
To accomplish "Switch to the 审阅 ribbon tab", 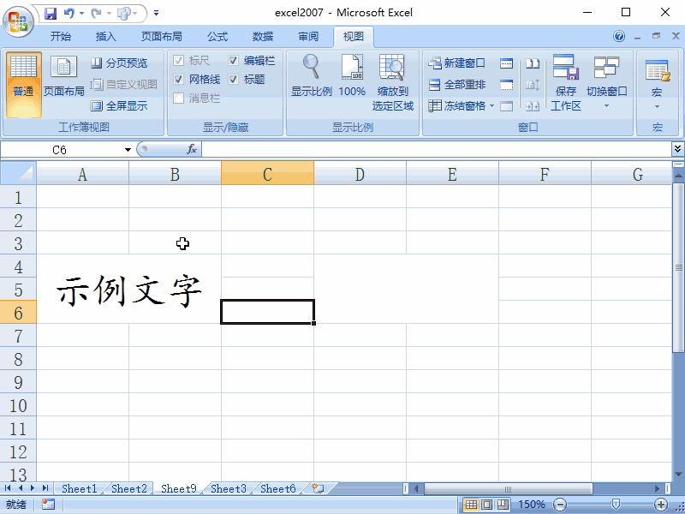I will tap(307, 36).
